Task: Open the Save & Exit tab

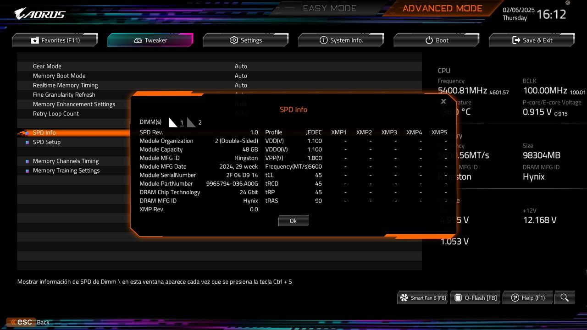Action: coord(532,40)
